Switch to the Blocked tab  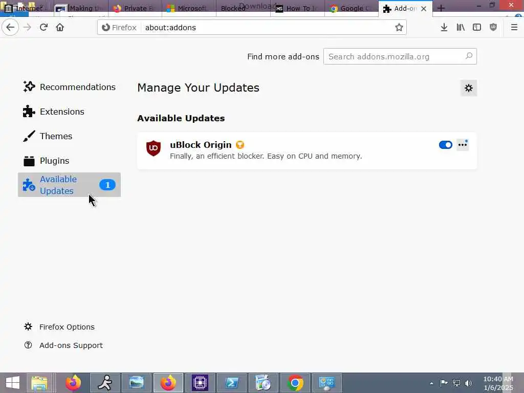243,8
